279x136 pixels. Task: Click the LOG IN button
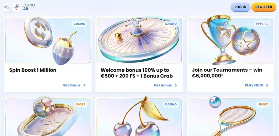240,7
